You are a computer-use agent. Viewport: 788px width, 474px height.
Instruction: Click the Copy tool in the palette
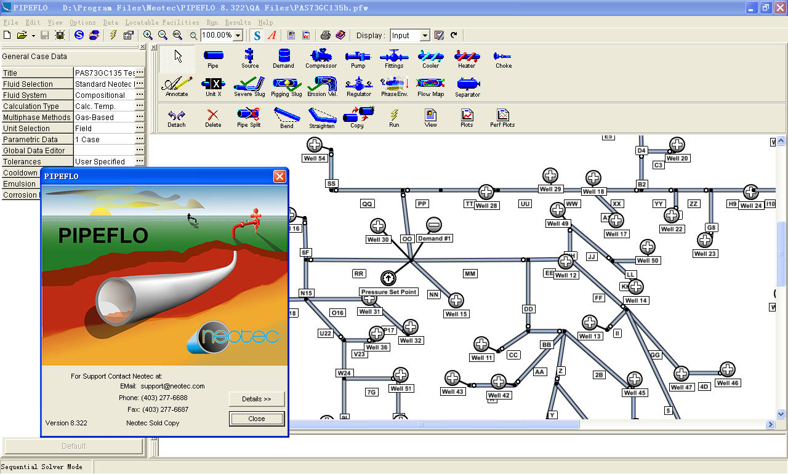358,118
